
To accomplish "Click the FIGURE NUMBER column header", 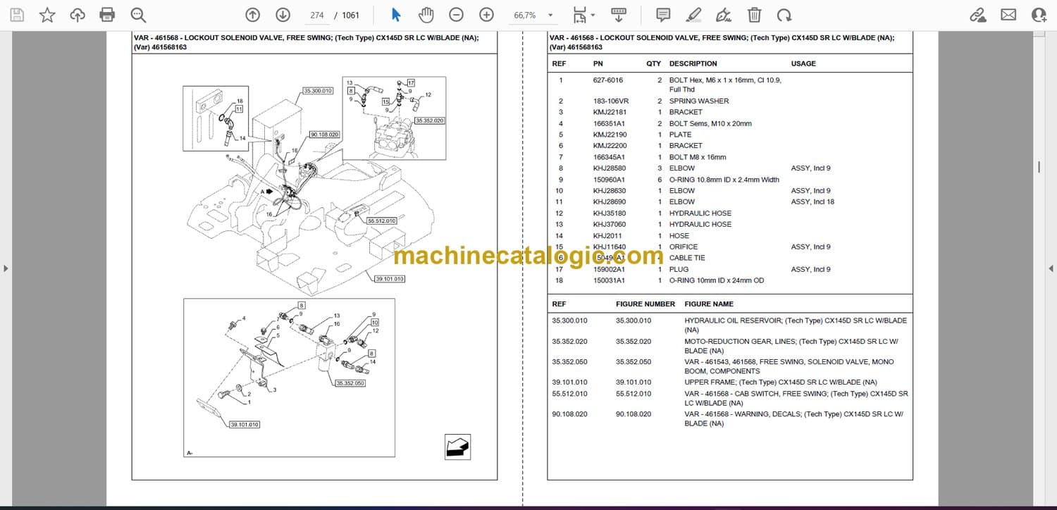I will [x=645, y=304].
